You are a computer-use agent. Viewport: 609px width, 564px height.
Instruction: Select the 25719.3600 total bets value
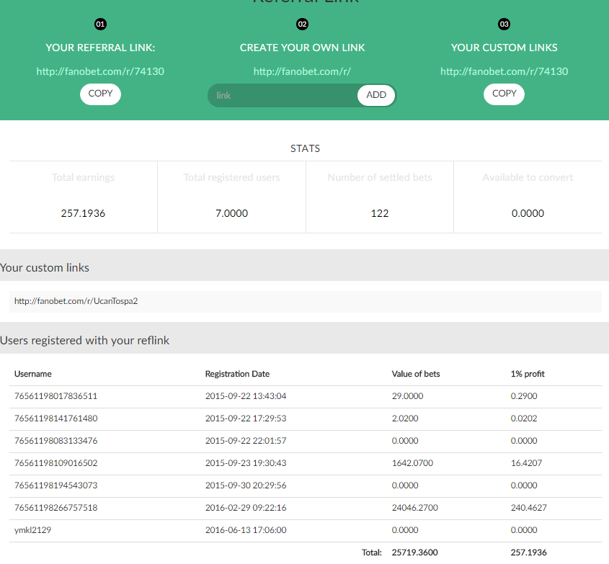pos(415,552)
